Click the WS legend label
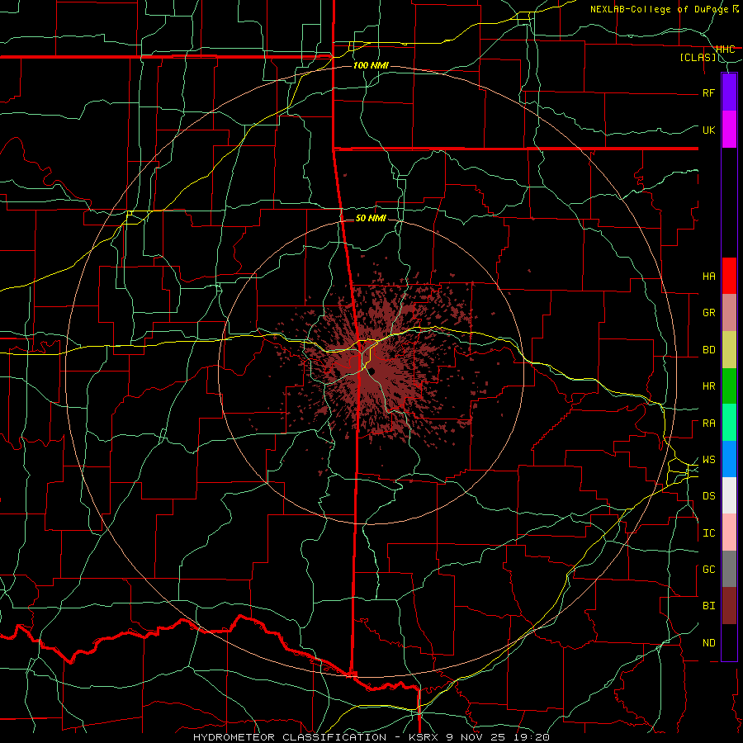This screenshot has height=743, width=743. (x=708, y=460)
